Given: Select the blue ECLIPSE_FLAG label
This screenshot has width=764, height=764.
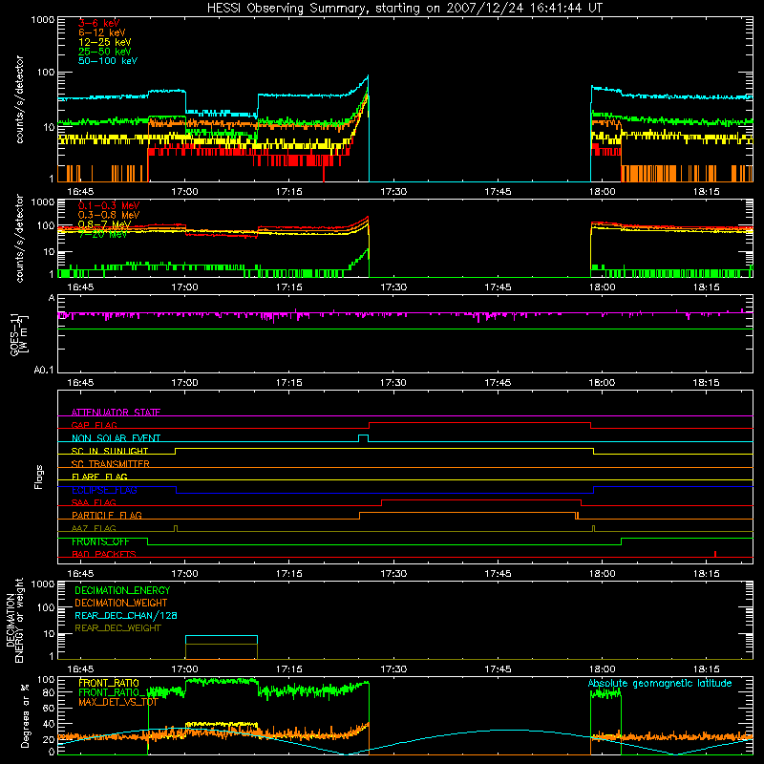Looking at the screenshot, I should pyautogui.click(x=104, y=490).
